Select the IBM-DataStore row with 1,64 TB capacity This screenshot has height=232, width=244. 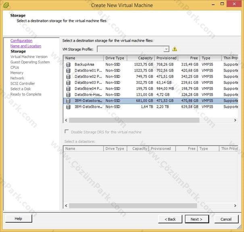click(150, 107)
